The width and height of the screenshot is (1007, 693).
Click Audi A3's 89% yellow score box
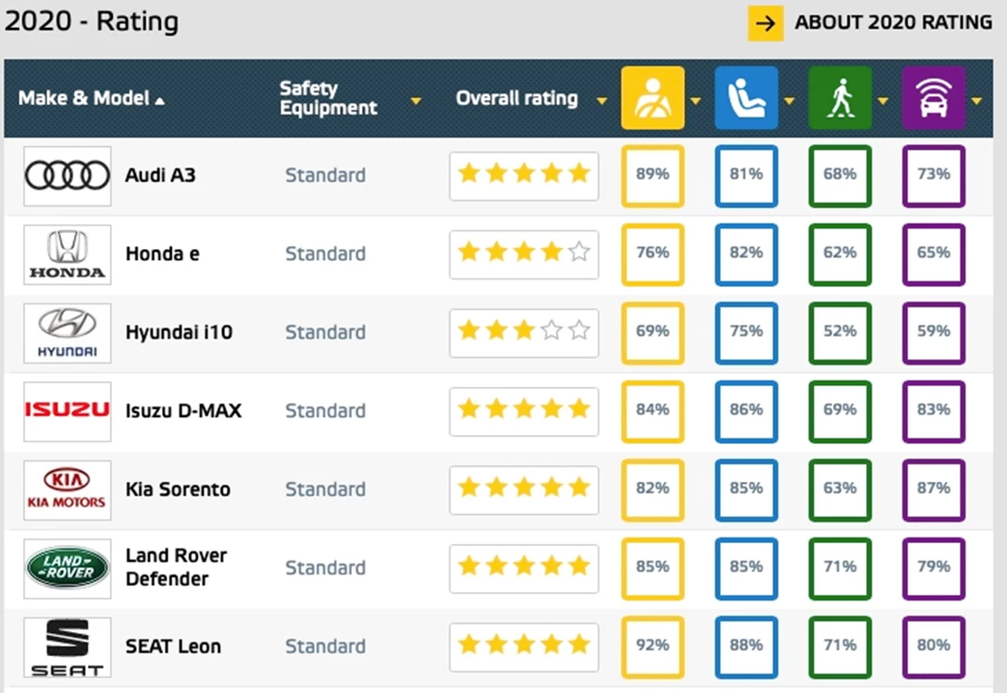click(653, 175)
